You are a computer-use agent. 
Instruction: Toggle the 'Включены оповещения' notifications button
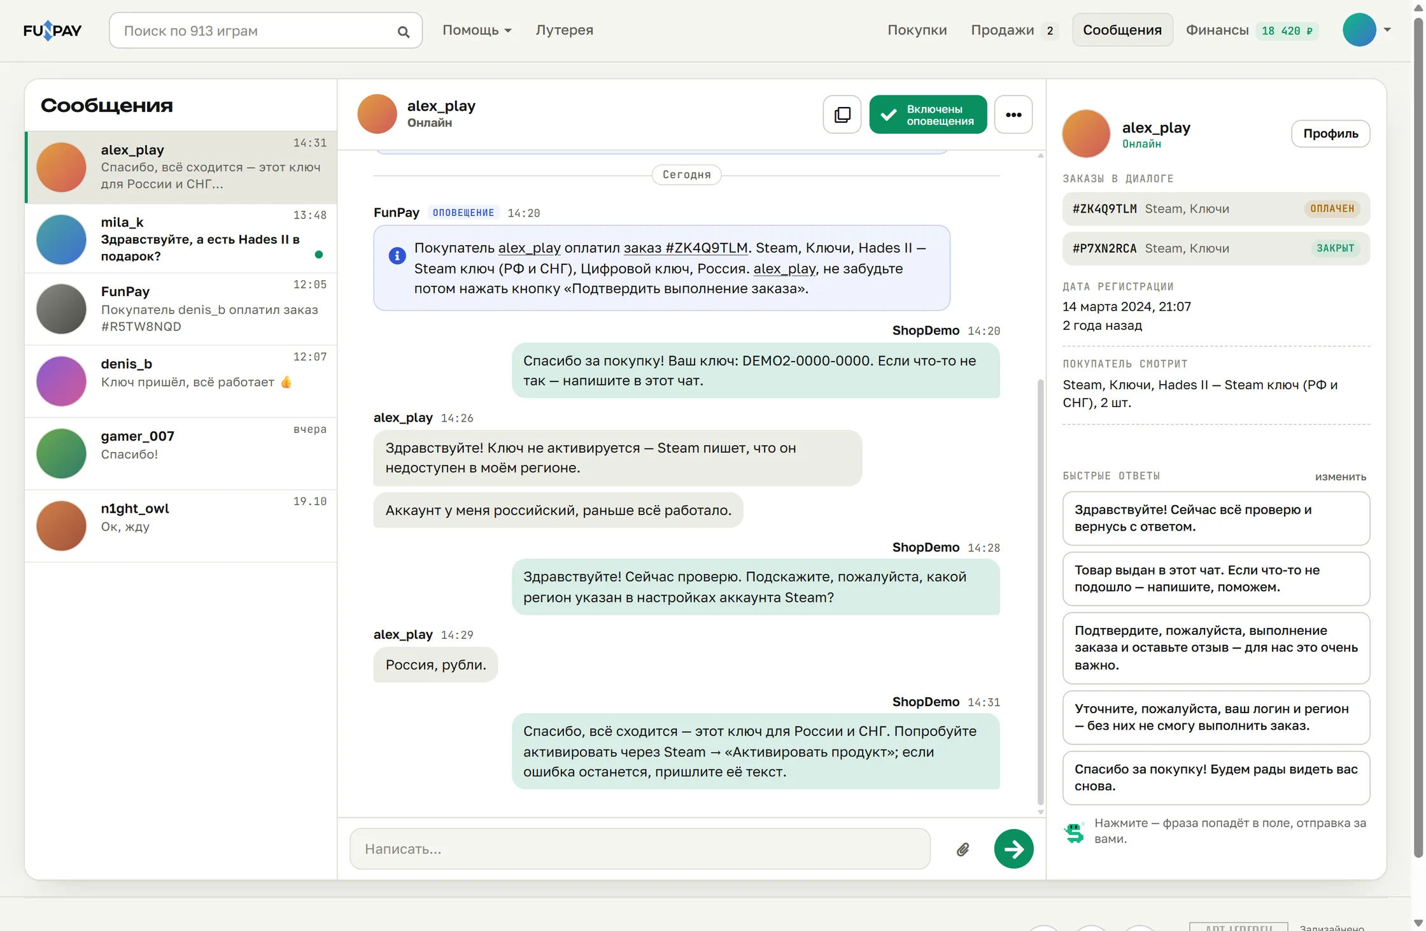[x=928, y=115]
